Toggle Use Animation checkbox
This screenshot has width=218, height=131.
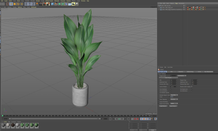coord(171,89)
